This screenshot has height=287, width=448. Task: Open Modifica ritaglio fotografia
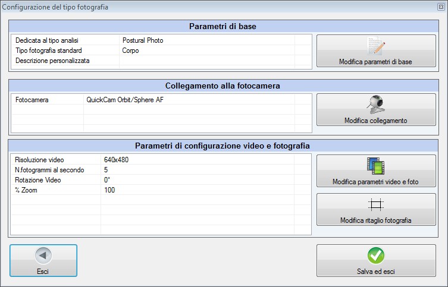click(x=376, y=209)
